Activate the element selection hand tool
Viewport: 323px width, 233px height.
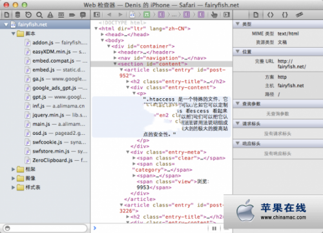214,15
